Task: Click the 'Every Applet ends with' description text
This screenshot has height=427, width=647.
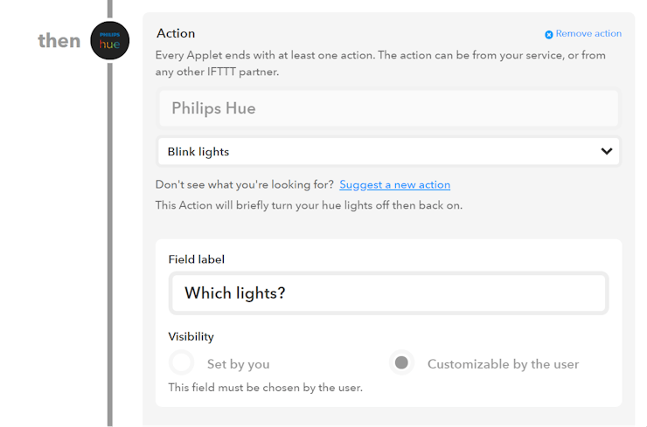Action: 380,63
